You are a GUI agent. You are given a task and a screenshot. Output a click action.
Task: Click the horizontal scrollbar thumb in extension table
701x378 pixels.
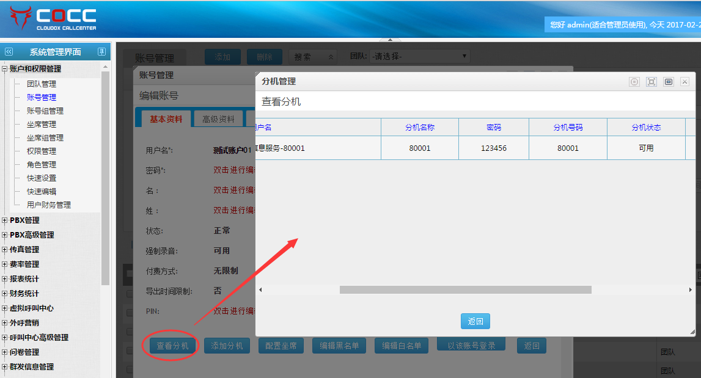pos(465,290)
